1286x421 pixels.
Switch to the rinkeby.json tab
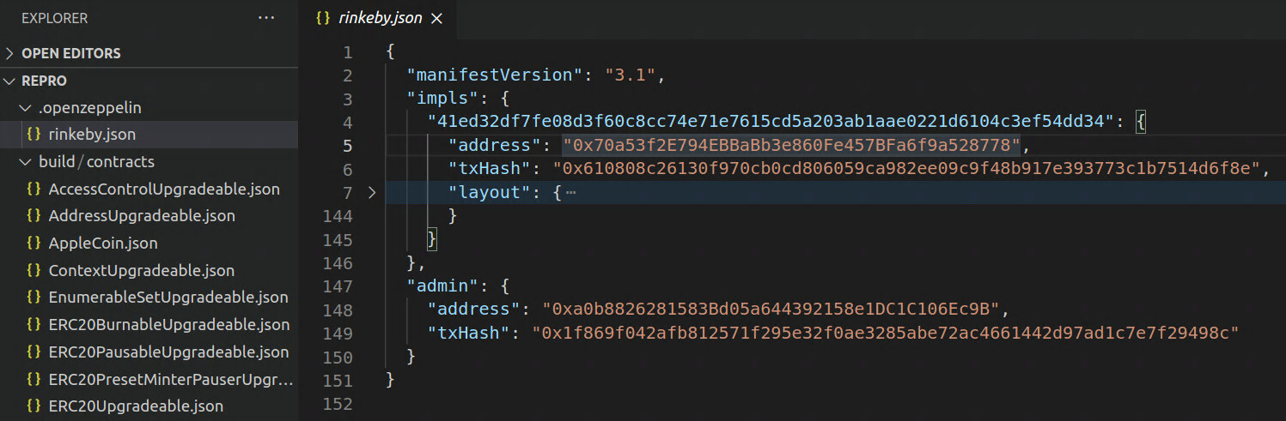pos(378,18)
